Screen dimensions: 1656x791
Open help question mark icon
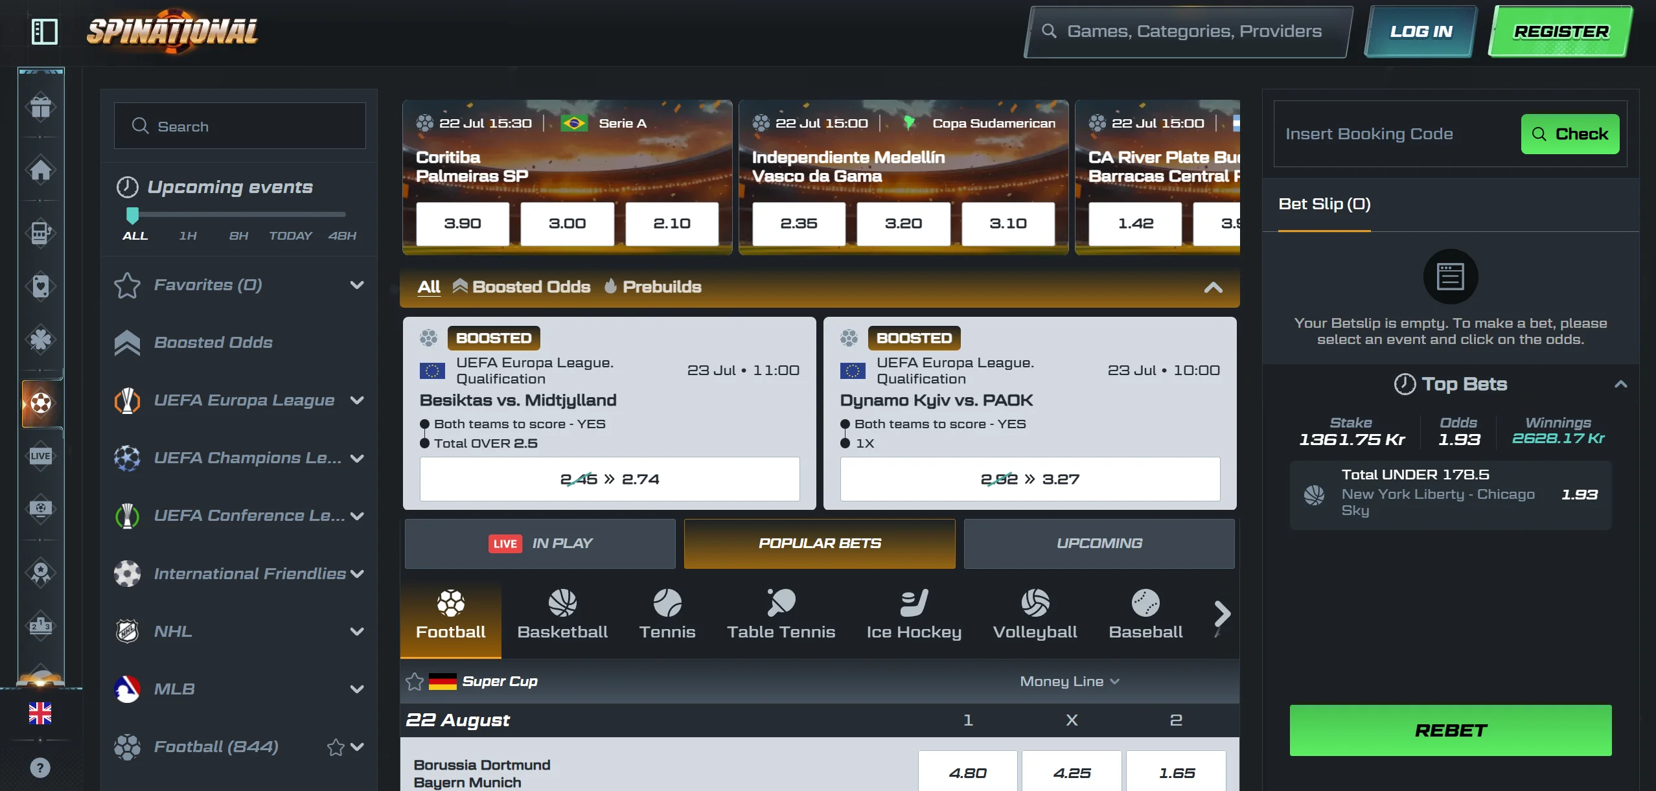[x=40, y=768]
